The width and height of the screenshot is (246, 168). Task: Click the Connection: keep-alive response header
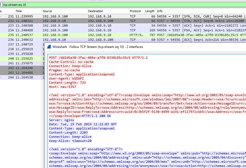[70, 137]
